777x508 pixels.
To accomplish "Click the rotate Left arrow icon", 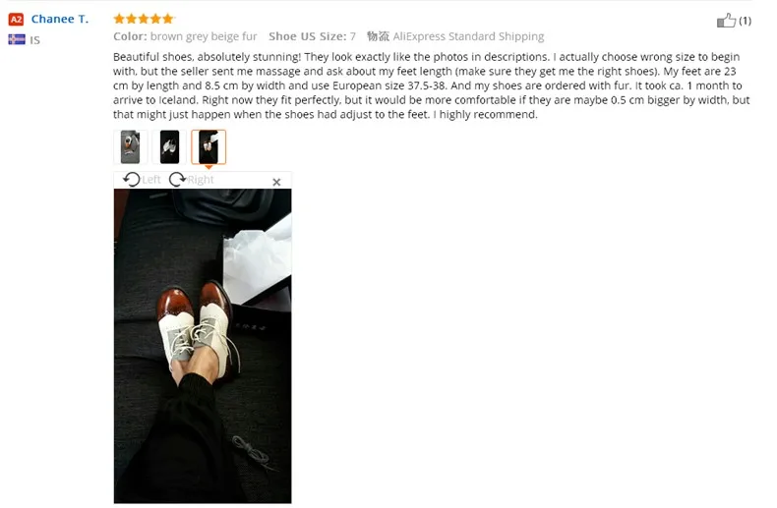I will (x=132, y=179).
